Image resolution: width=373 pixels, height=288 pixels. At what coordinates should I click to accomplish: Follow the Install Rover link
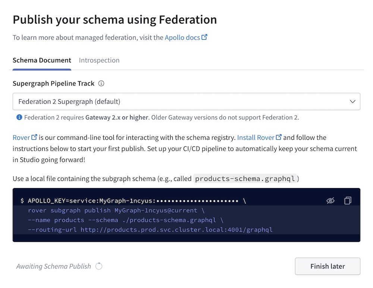click(256, 137)
